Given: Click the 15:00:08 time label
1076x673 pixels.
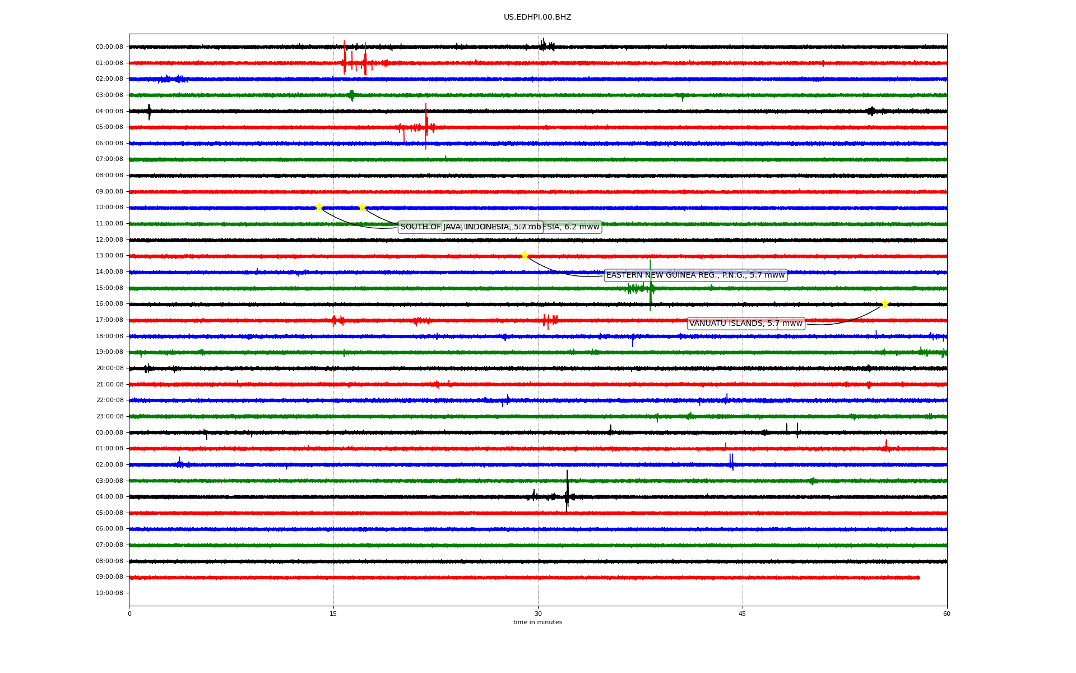Looking at the screenshot, I should pyautogui.click(x=109, y=288).
